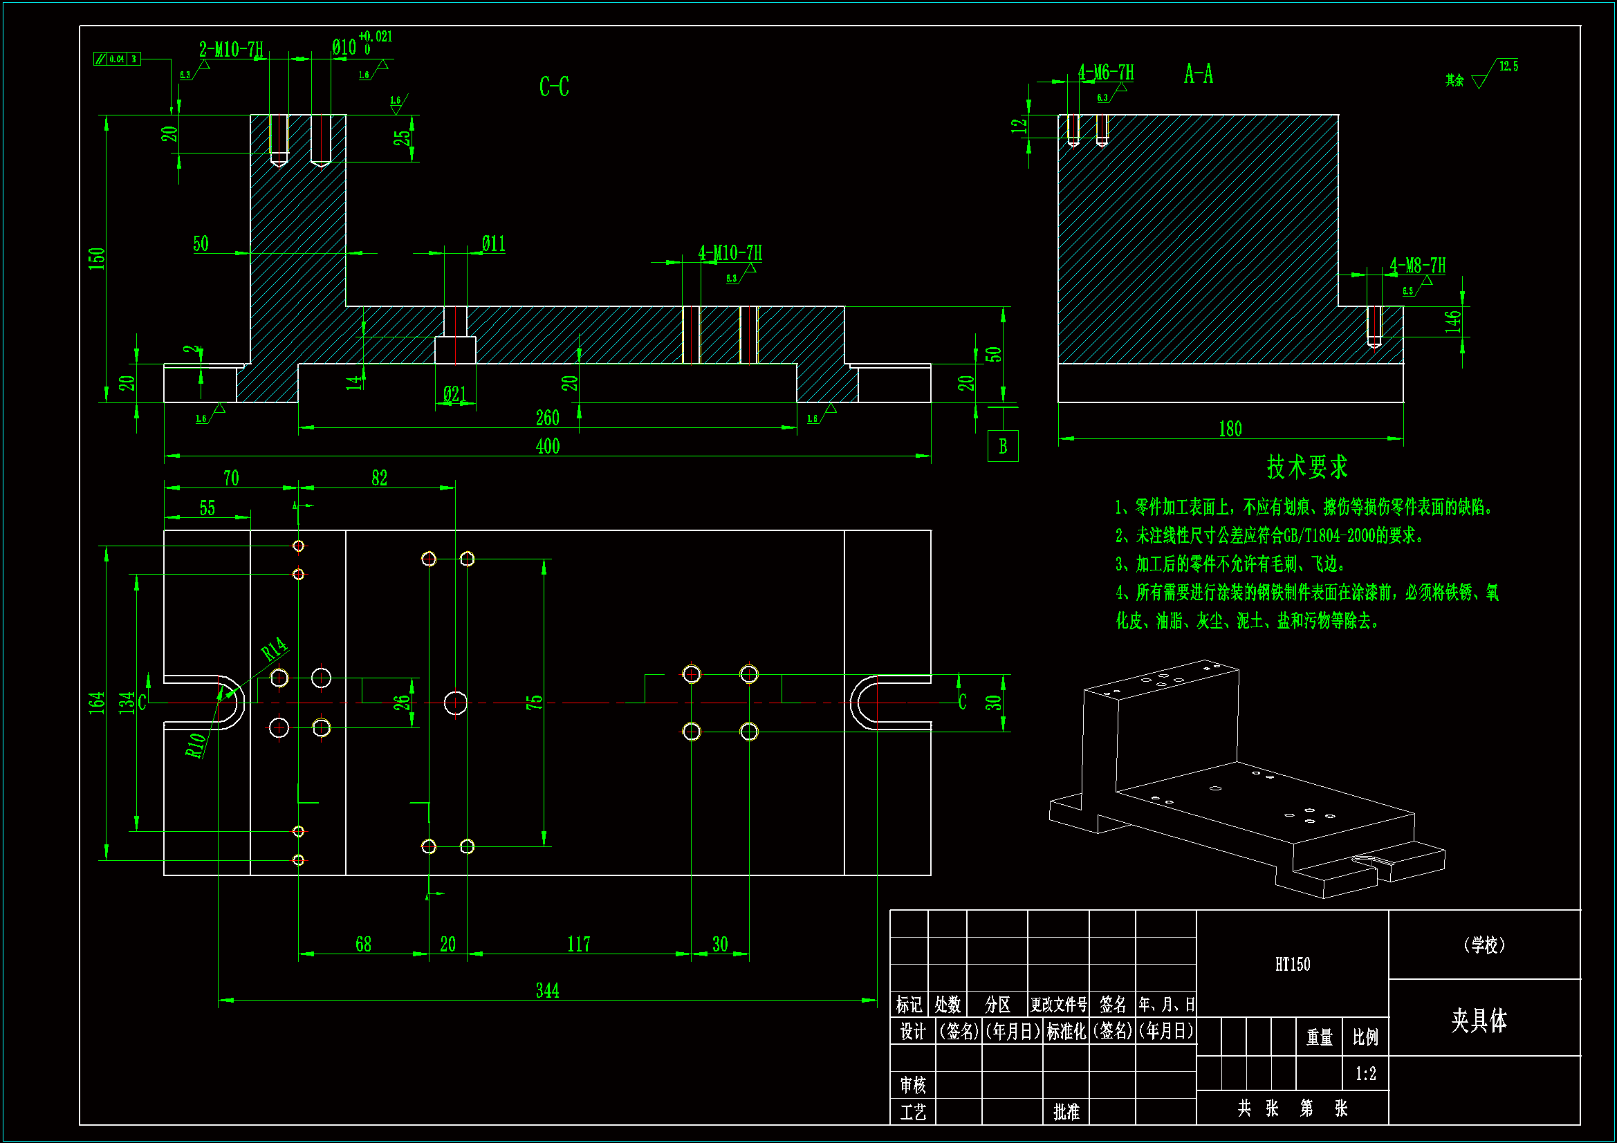Click the 技术要求 heading text
Image resolution: width=1617 pixels, height=1143 pixels.
click(x=1306, y=467)
